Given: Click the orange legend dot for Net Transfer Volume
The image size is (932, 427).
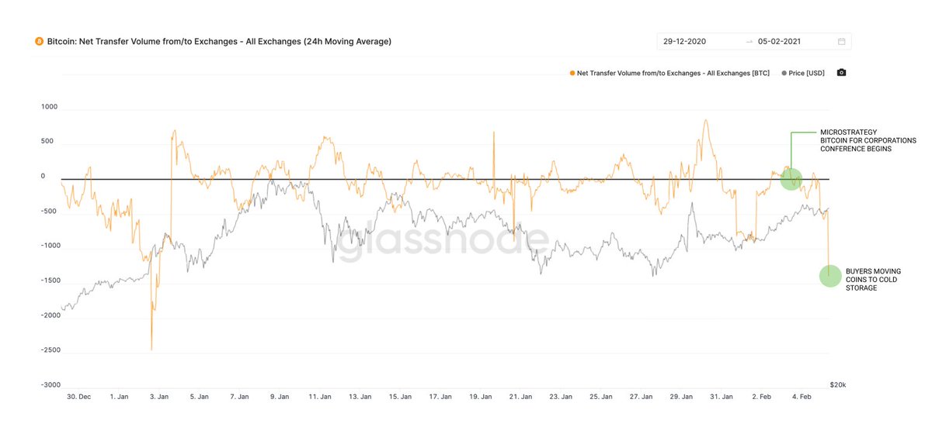Looking at the screenshot, I should tap(572, 73).
